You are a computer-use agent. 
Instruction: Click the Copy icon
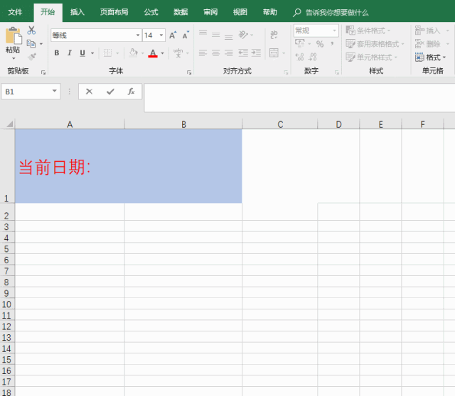point(31,44)
